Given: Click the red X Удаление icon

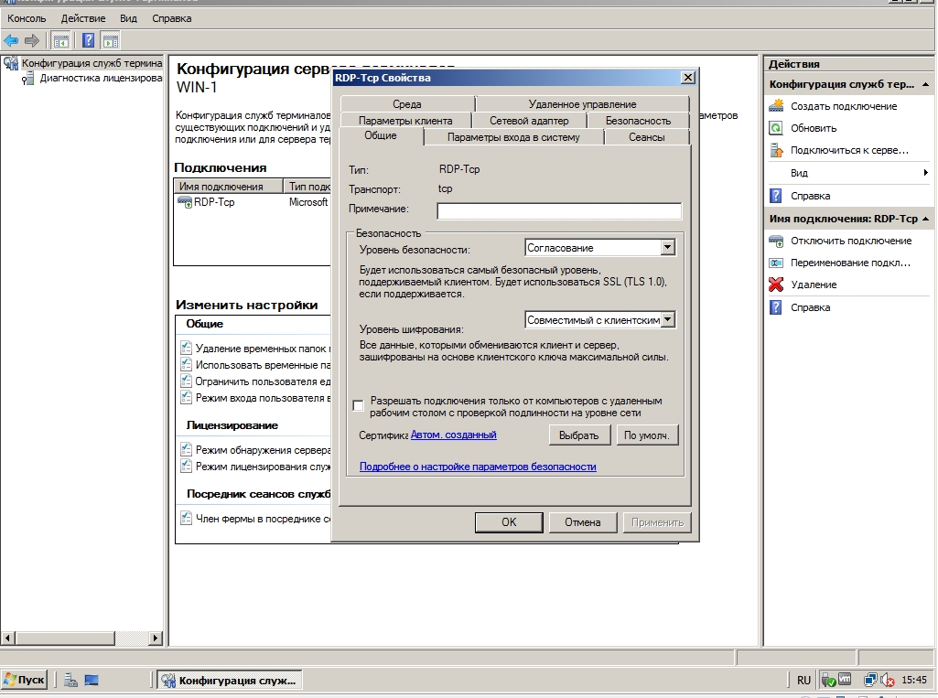Looking at the screenshot, I should pyautogui.click(x=776, y=285).
